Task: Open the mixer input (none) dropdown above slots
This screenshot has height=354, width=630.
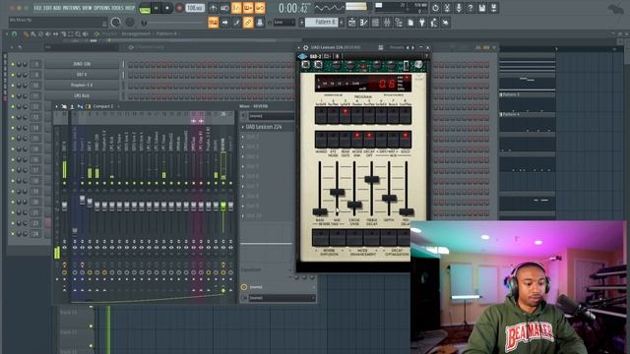Action: (x=271, y=116)
